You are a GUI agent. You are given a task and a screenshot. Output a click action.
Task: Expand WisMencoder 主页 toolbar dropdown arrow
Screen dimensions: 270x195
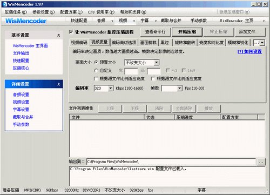(264, 21)
